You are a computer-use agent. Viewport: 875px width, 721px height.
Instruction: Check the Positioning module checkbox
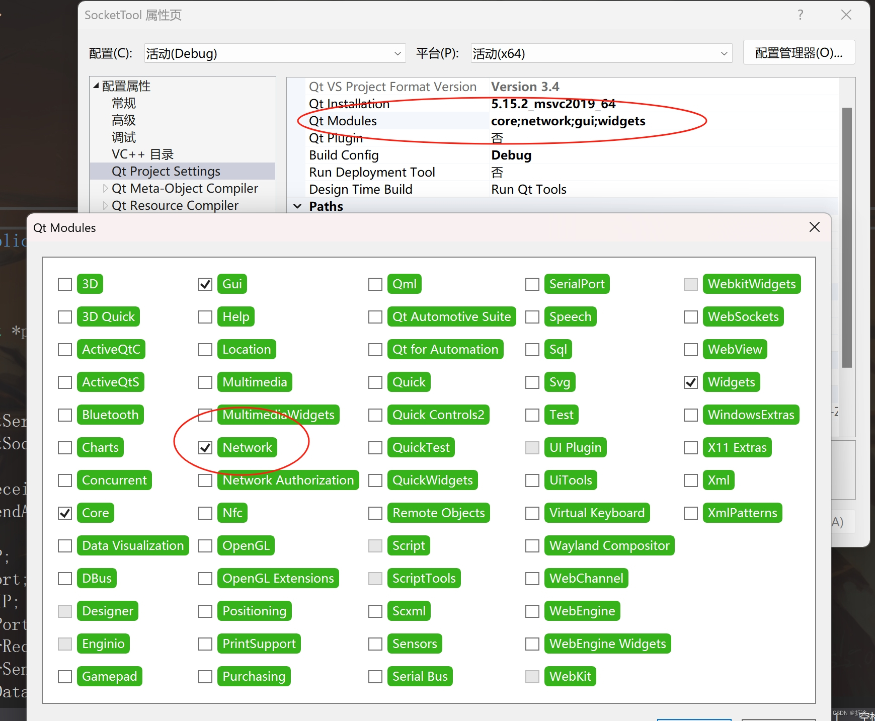click(205, 611)
